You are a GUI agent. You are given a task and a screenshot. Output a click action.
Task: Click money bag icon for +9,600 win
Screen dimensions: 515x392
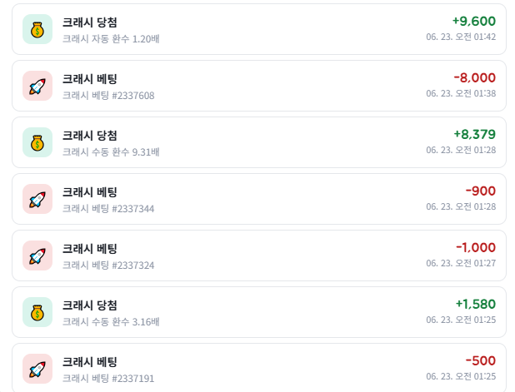pos(37,29)
